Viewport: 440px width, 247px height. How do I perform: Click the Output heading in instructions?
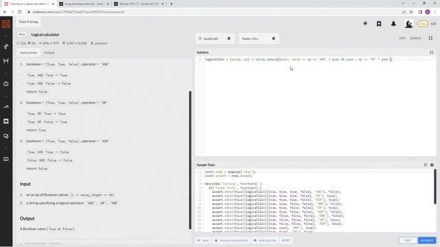(27, 218)
